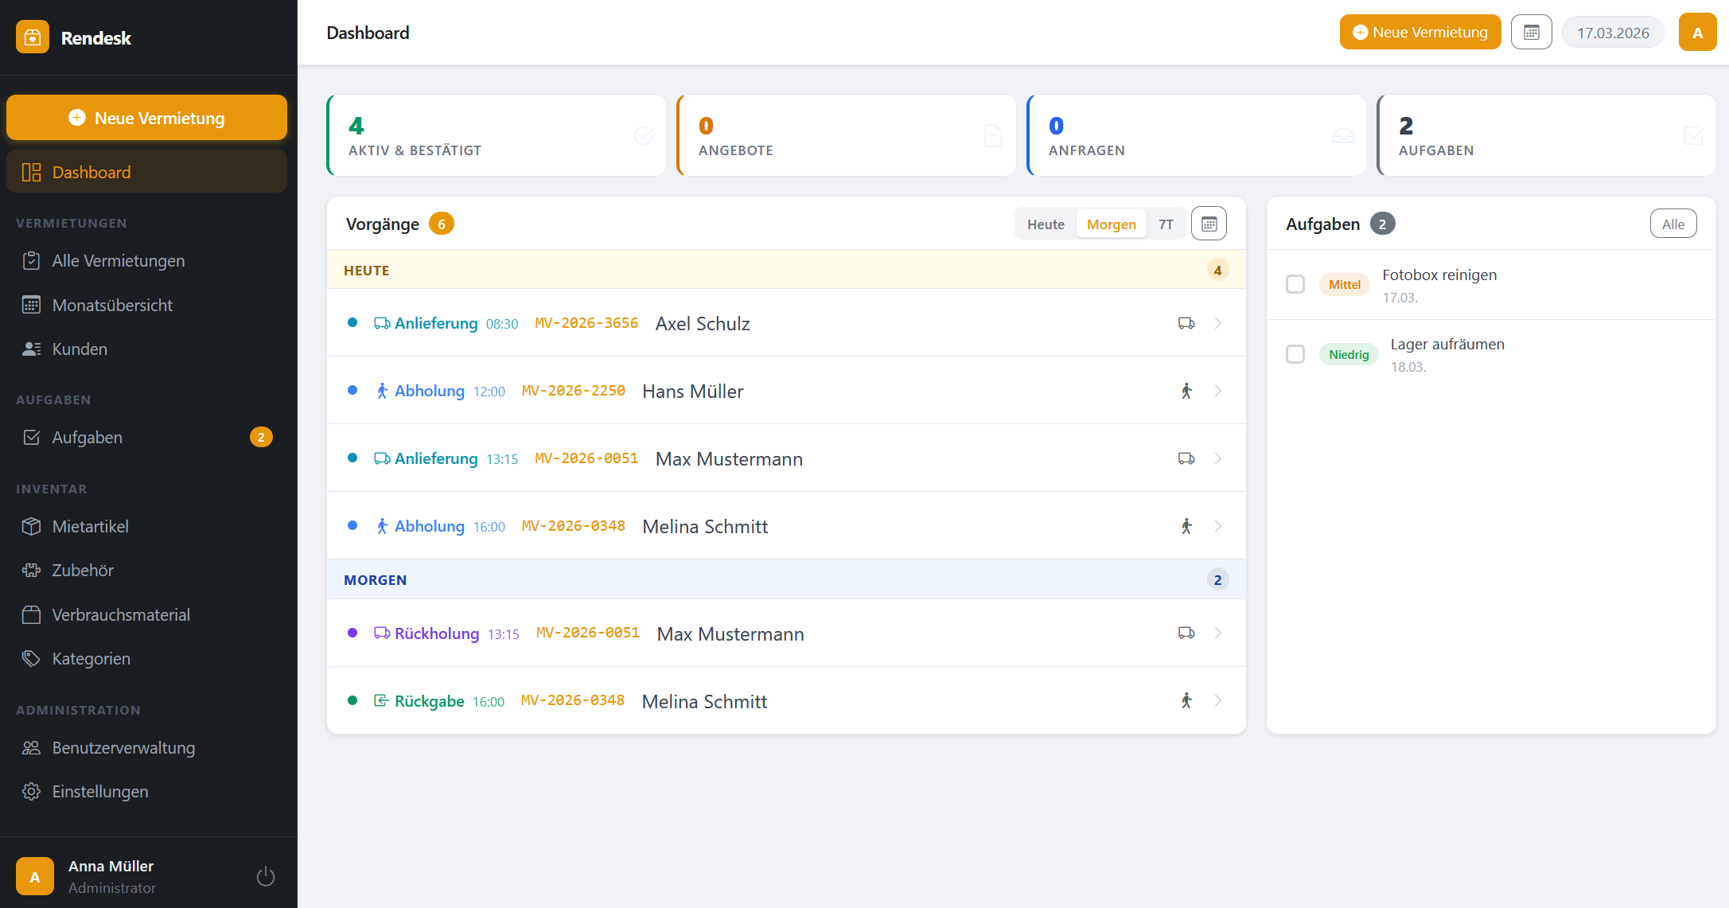Click the date field showing 17.03.2026
The height and width of the screenshot is (908, 1729).
[x=1613, y=32]
